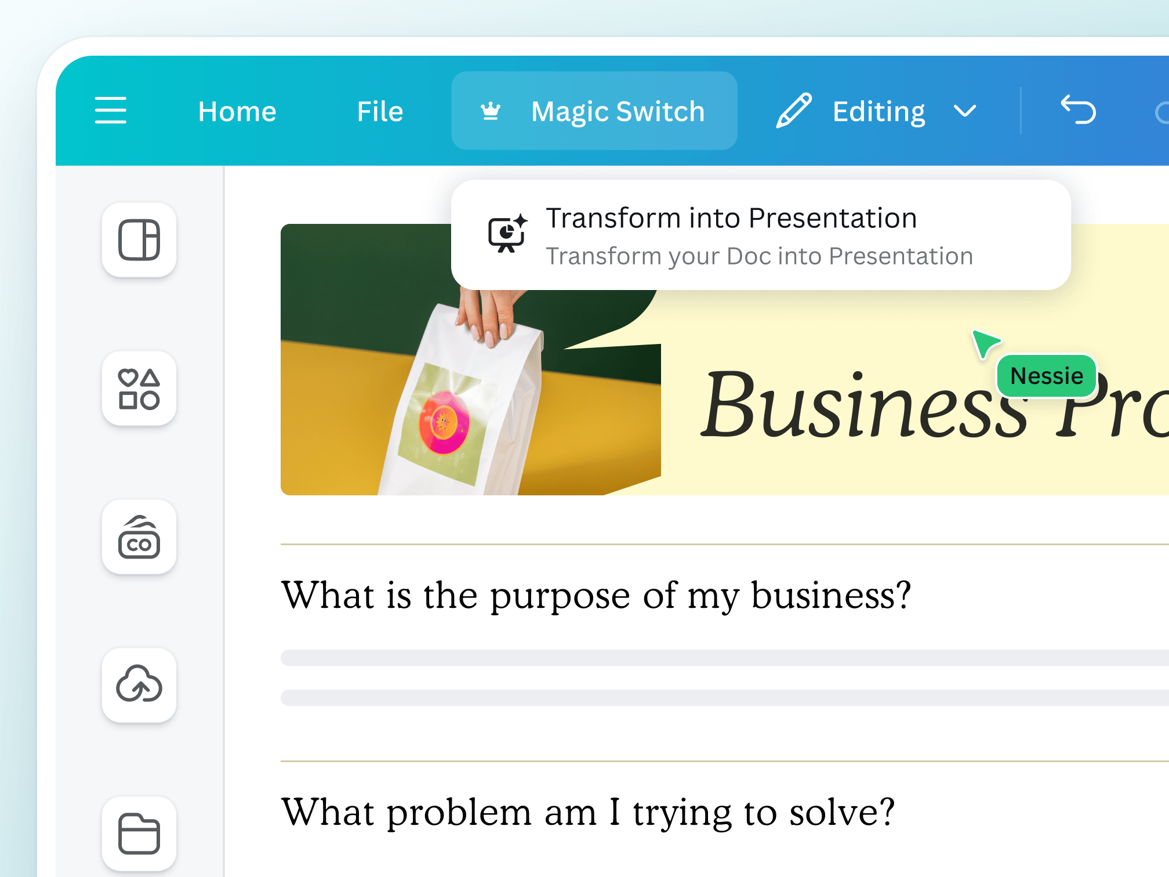Click the Undo arrow icon
Image resolution: width=1169 pixels, height=877 pixels.
pyautogui.click(x=1080, y=110)
